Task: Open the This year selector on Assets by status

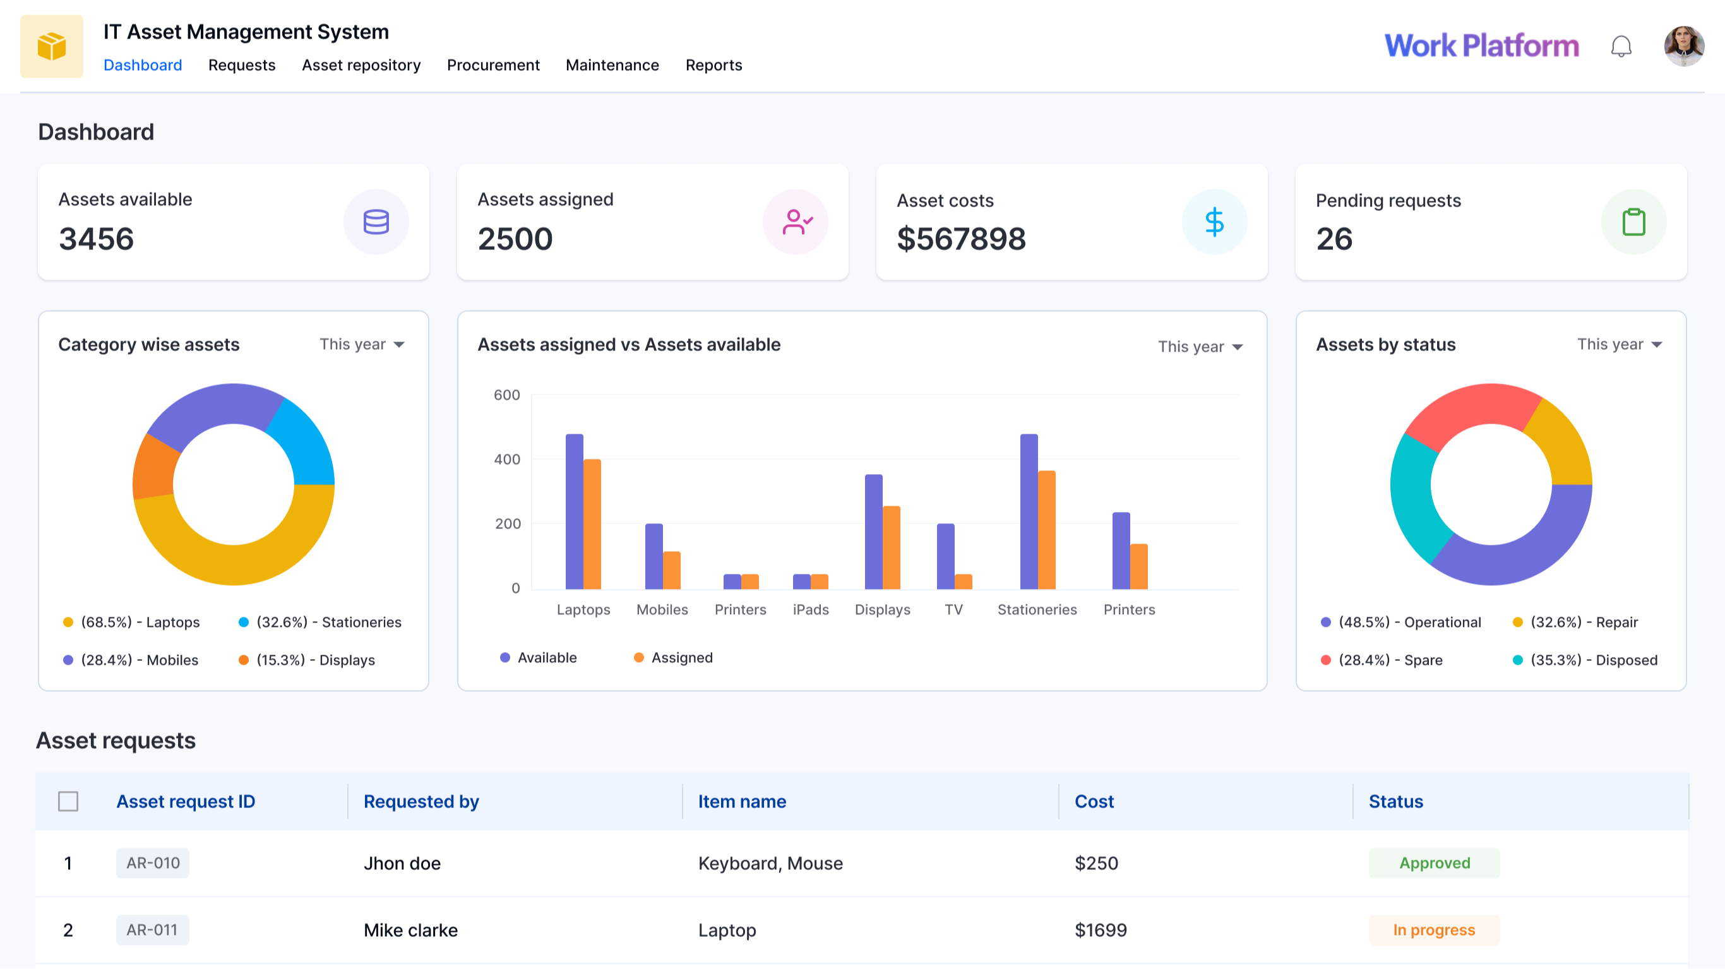Action: 1619,343
